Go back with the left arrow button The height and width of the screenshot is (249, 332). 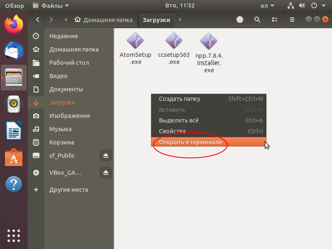[38, 20]
